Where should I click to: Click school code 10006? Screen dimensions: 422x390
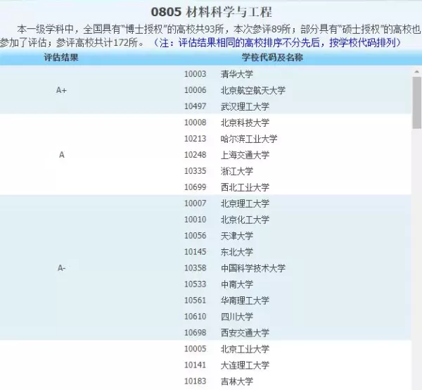(x=195, y=90)
